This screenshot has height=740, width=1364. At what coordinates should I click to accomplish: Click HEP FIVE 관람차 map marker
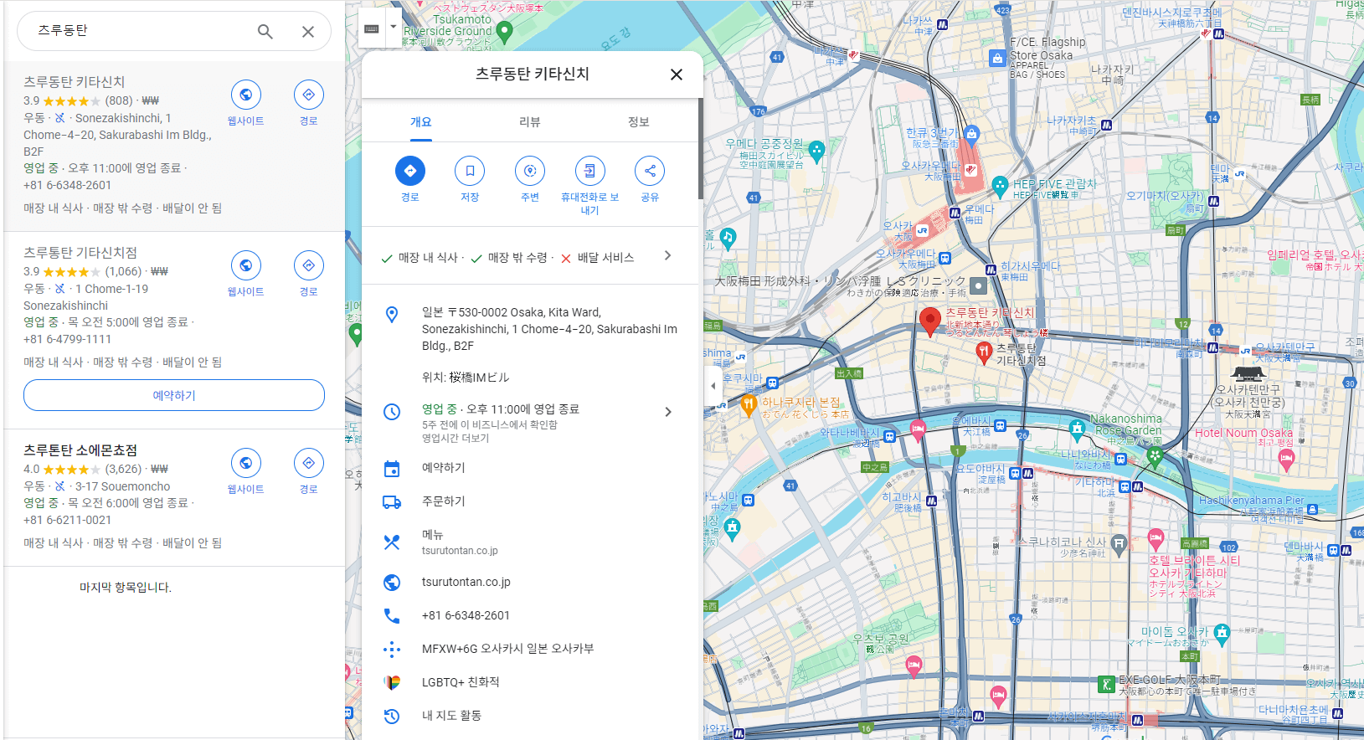1000,186
